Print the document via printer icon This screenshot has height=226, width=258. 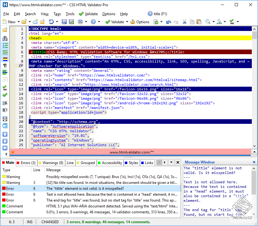(80, 22)
